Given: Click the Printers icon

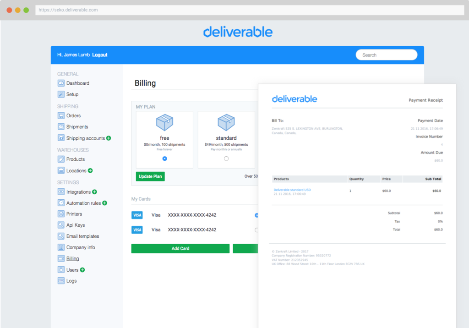Looking at the screenshot, I should (61, 213).
